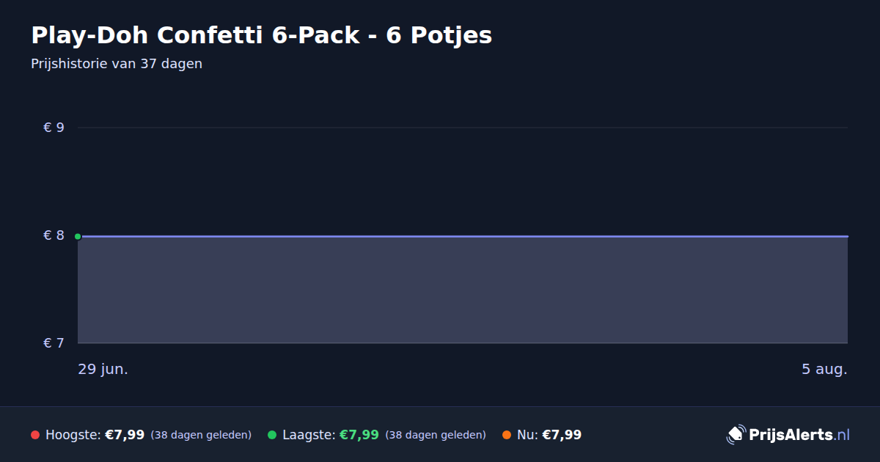Click the orange Nu indicator dot

(x=507, y=435)
